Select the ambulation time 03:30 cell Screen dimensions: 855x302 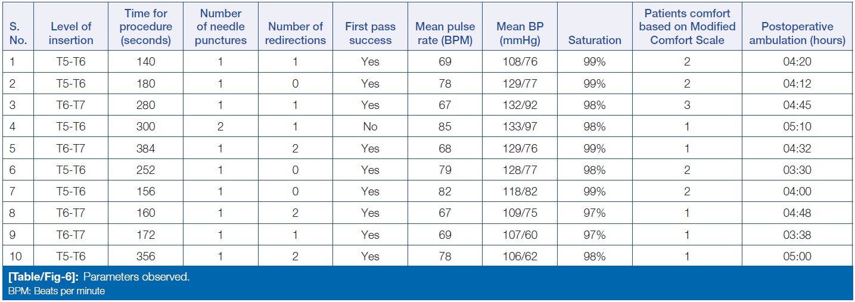(x=797, y=170)
